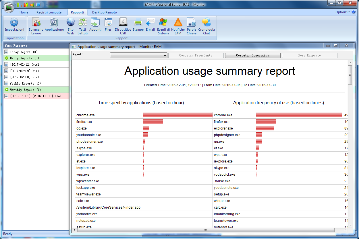
Task: Switch to the Registri computer tab
Action: tap(49, 12)
